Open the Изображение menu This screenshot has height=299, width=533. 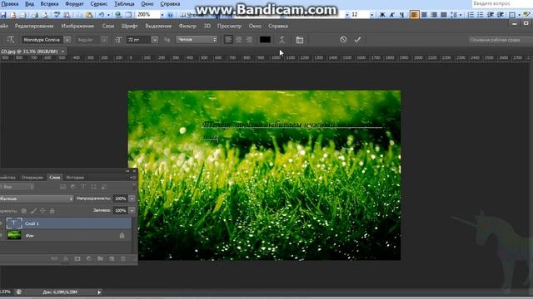(x=77, y=26)
